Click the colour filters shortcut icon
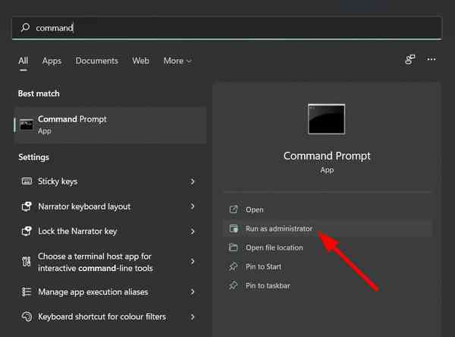455x337 pixels. (x=27, y=317)
